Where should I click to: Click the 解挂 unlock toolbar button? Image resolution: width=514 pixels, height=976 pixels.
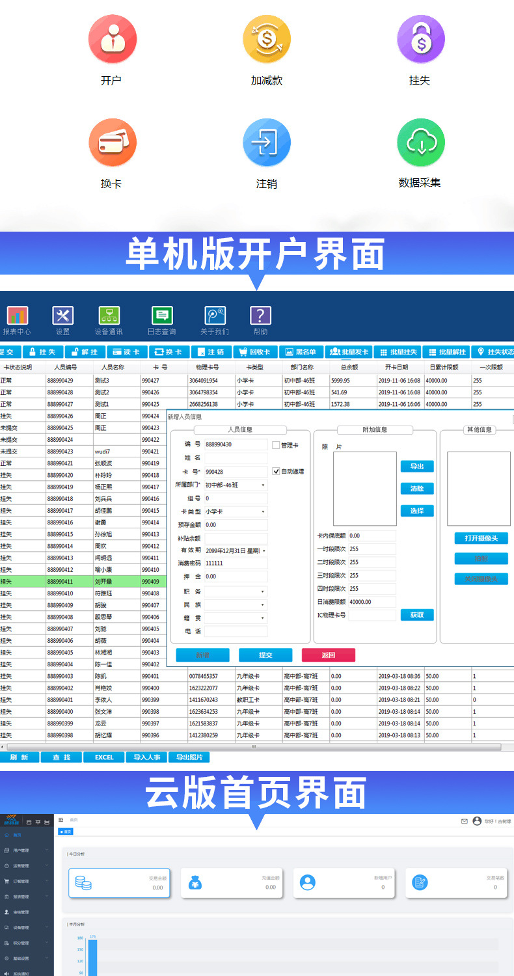point(85,352)
